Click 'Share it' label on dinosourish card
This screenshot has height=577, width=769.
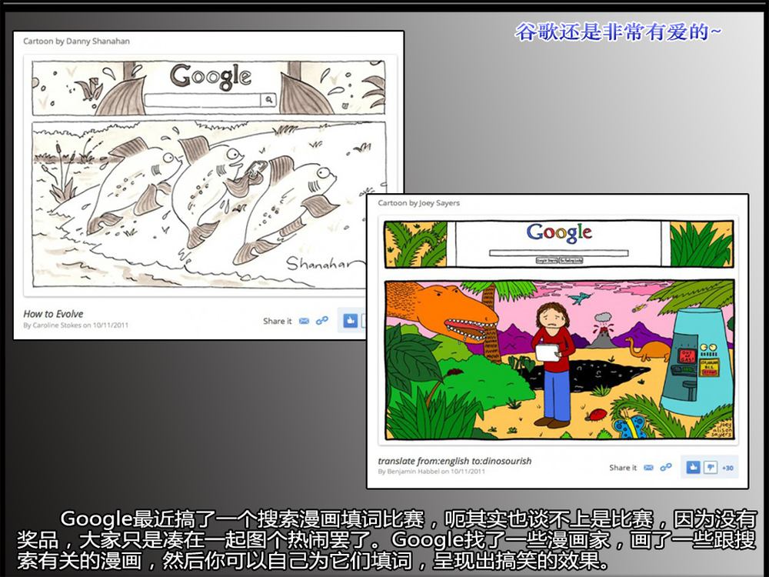(x=623, y=468)
